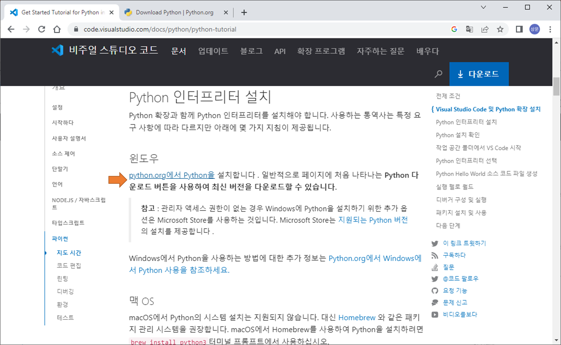The image size is (561, 345).
Task: Click the browser home icon
Action: [57, 29]
